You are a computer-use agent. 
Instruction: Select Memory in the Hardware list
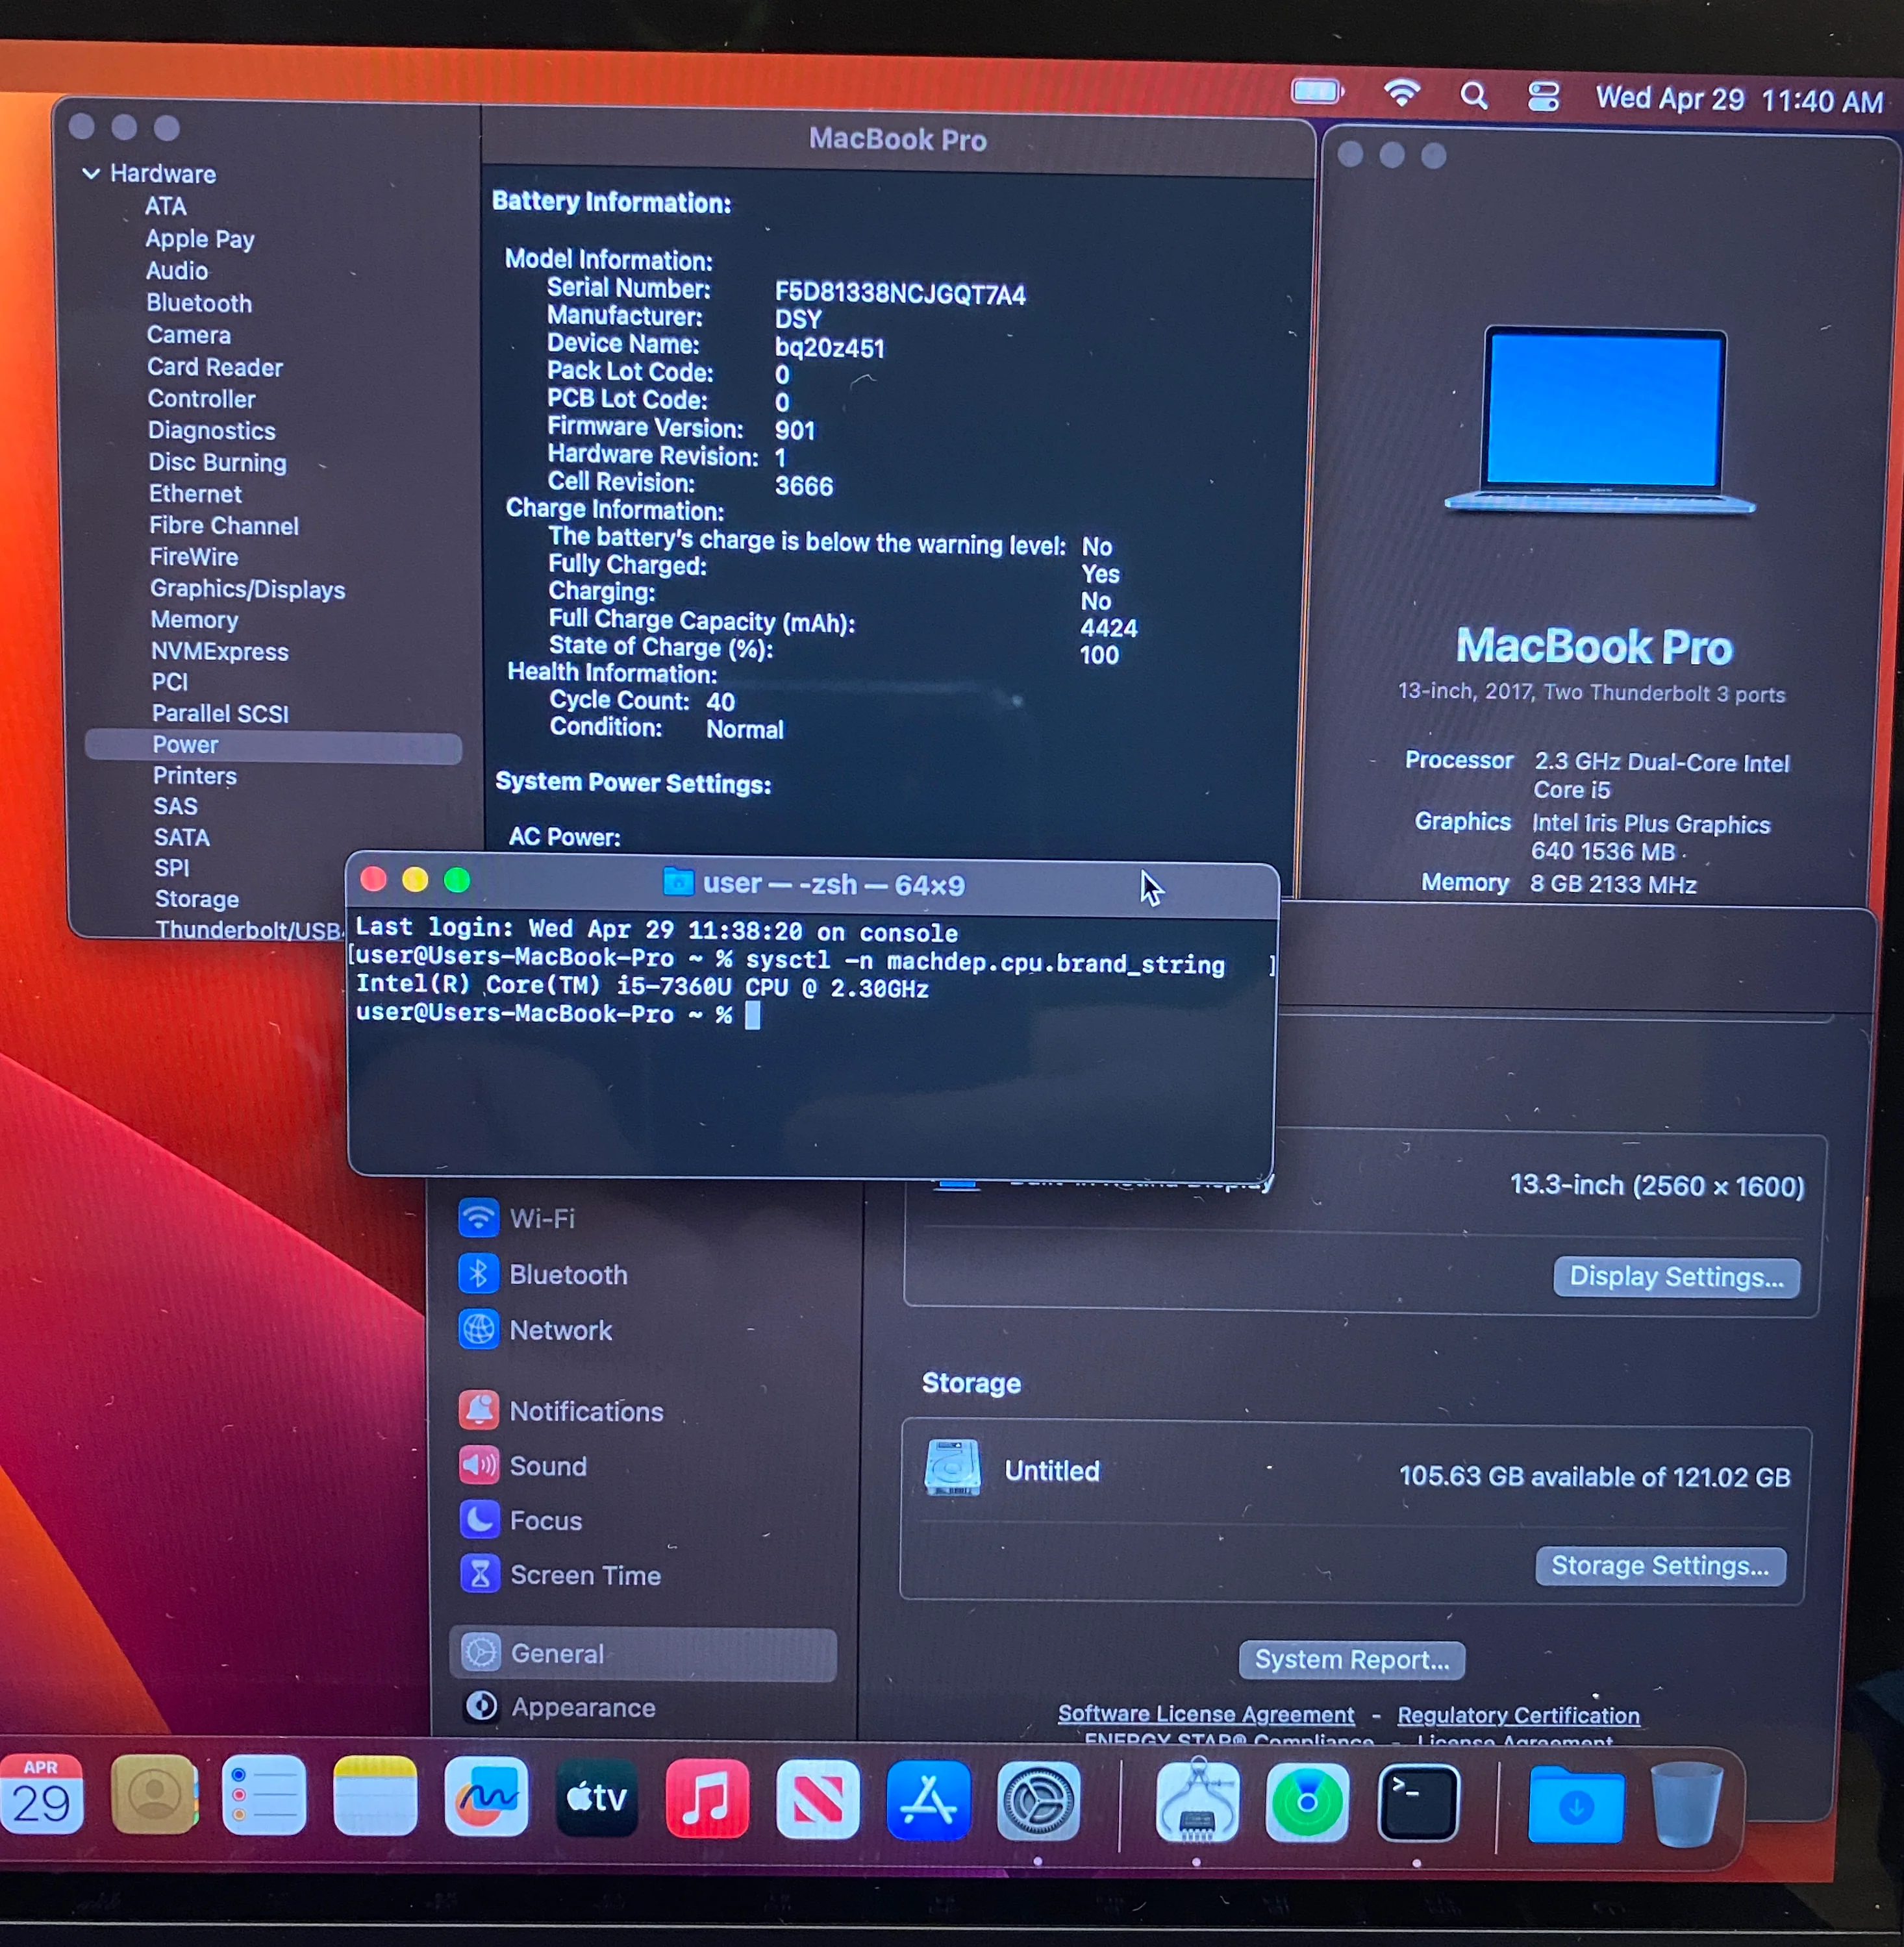click(195, 620)
